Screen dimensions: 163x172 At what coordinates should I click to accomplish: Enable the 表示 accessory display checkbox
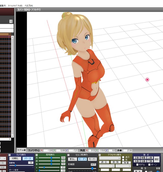click(x=123, y=157)
